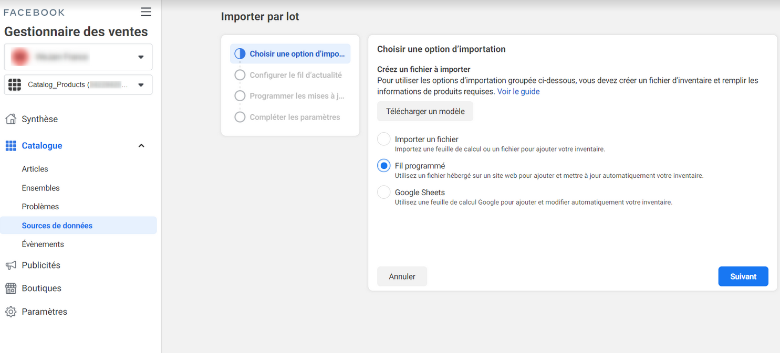This screenshot has width=780, height=353.
Task: Click the Gestionnaire des ventes heading
Action: (76, 31)
